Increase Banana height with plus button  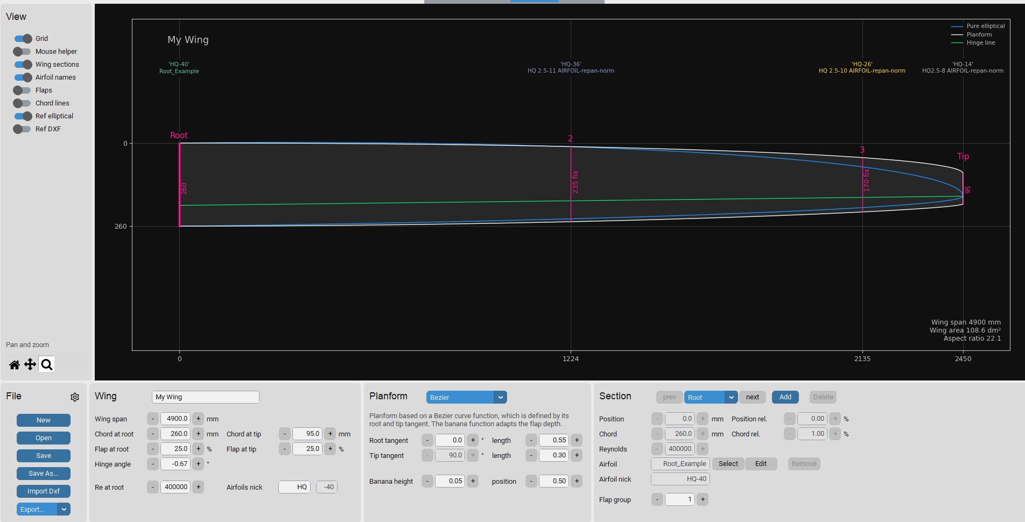473,481
